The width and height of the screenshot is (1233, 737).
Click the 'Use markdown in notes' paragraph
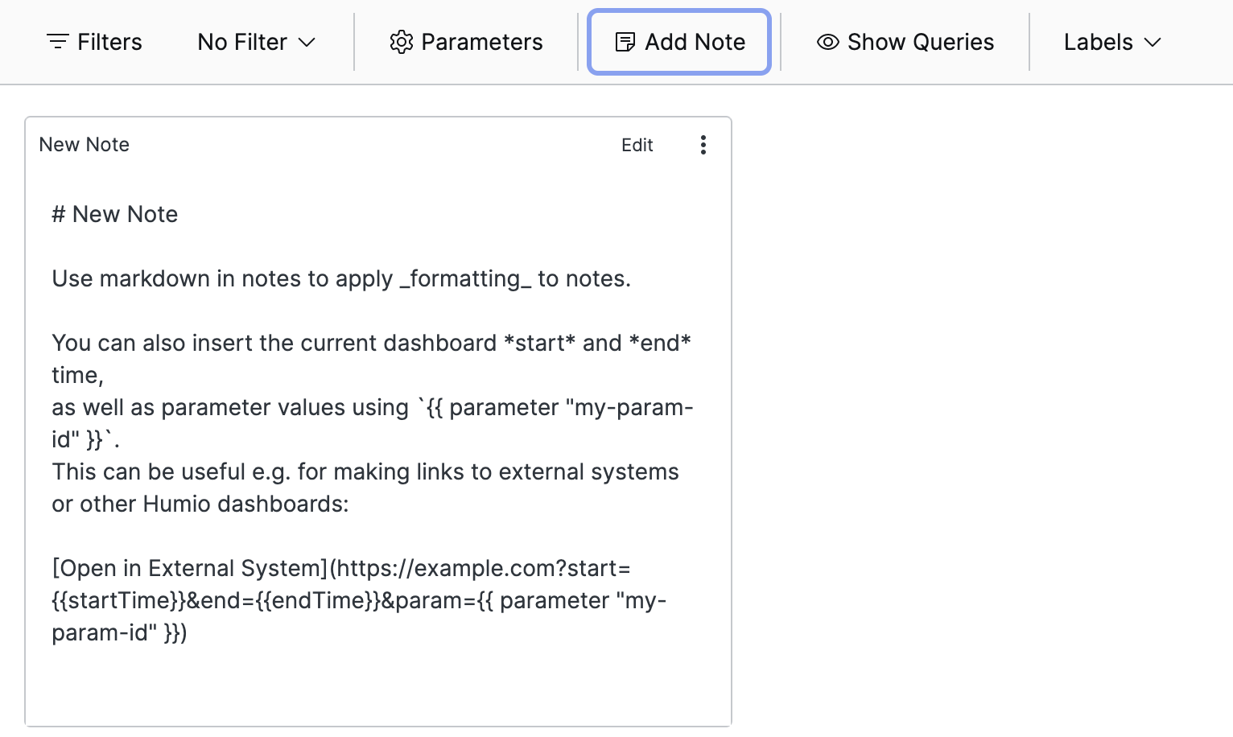340,278
